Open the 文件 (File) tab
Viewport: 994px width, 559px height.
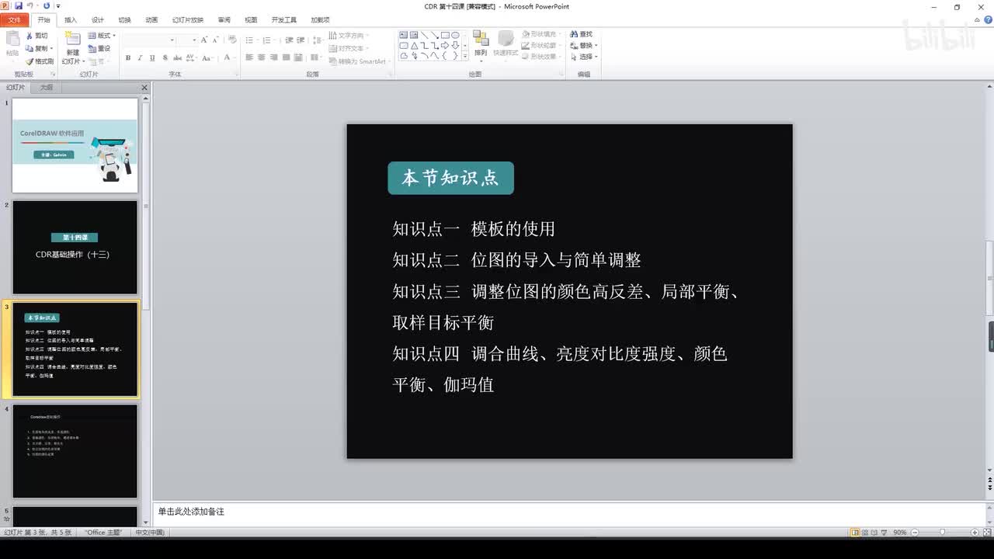click(15, 19)
